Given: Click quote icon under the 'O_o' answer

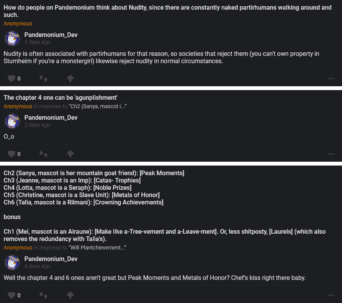Looking at the screenshot, I should pos(44,154).
